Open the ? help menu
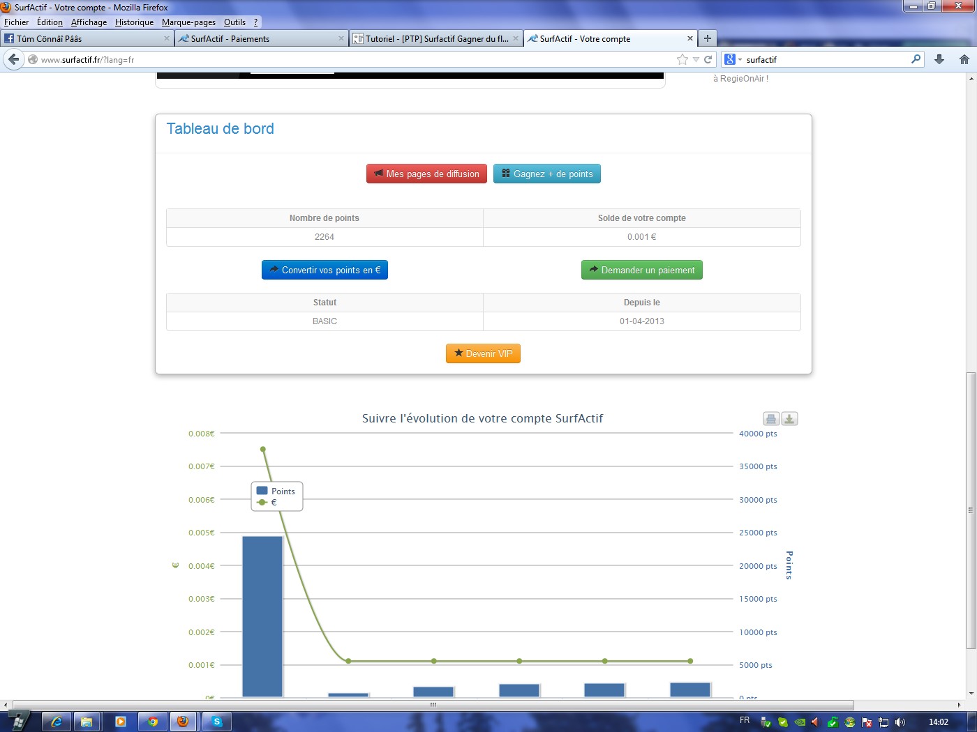This screenshot has width=977, height=732. (x=255, y=22)
